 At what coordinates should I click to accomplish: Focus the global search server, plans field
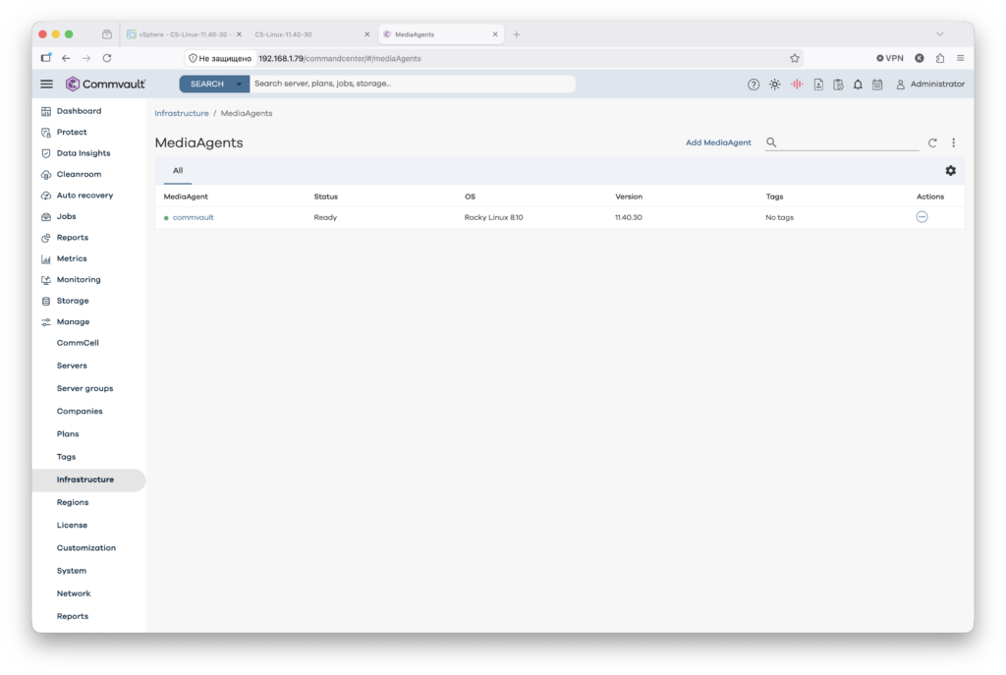pyautogui.click(x=412, y=84)
